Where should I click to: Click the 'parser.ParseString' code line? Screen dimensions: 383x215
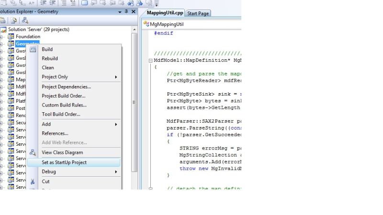pos(204,128)
